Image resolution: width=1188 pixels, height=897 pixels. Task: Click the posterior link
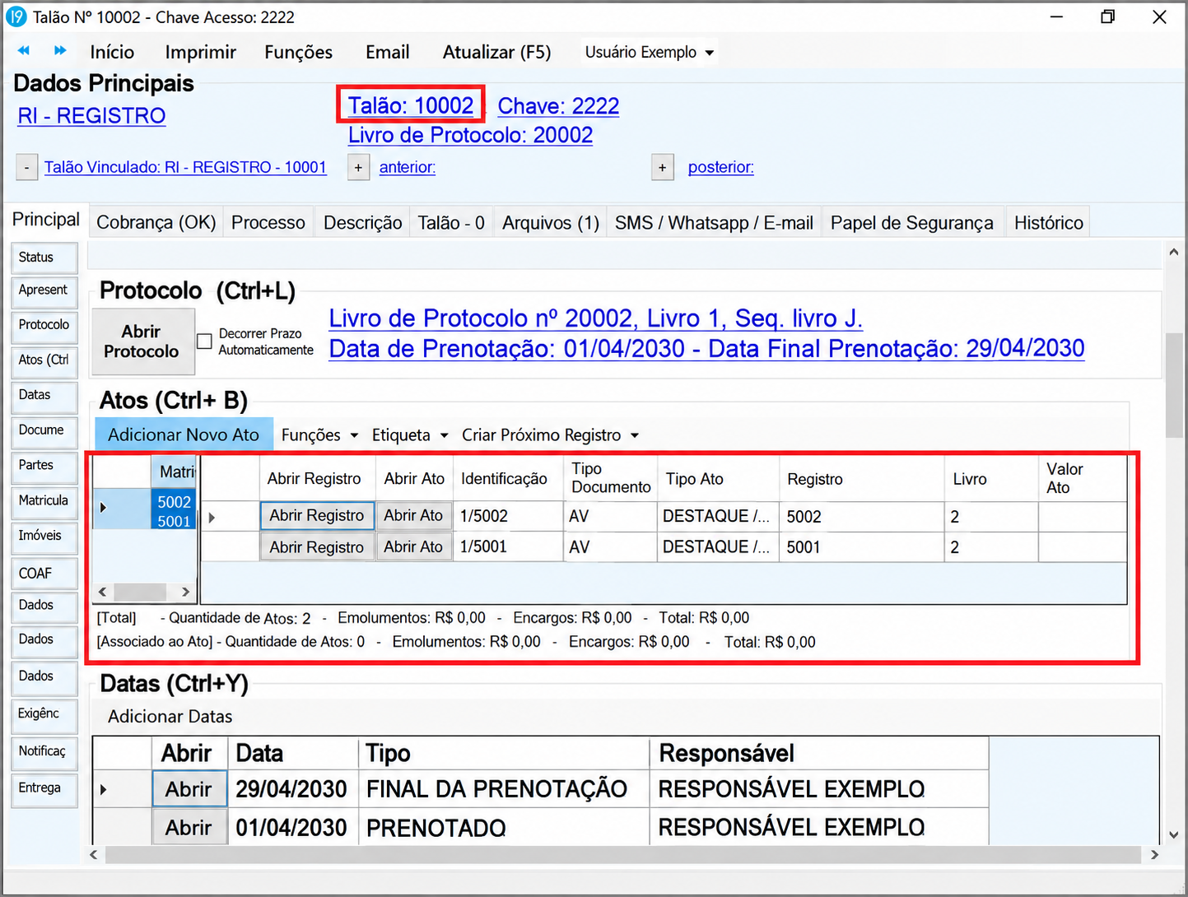point(720,167)
